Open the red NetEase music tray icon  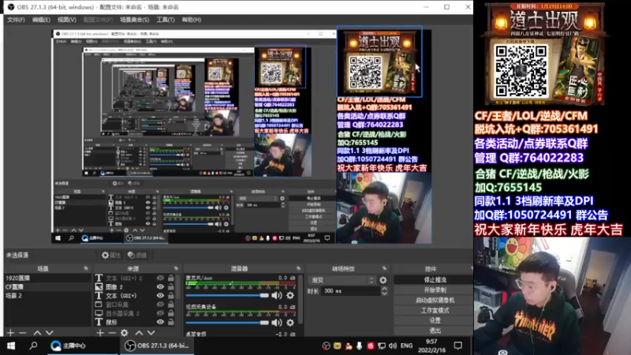[370, 346]
